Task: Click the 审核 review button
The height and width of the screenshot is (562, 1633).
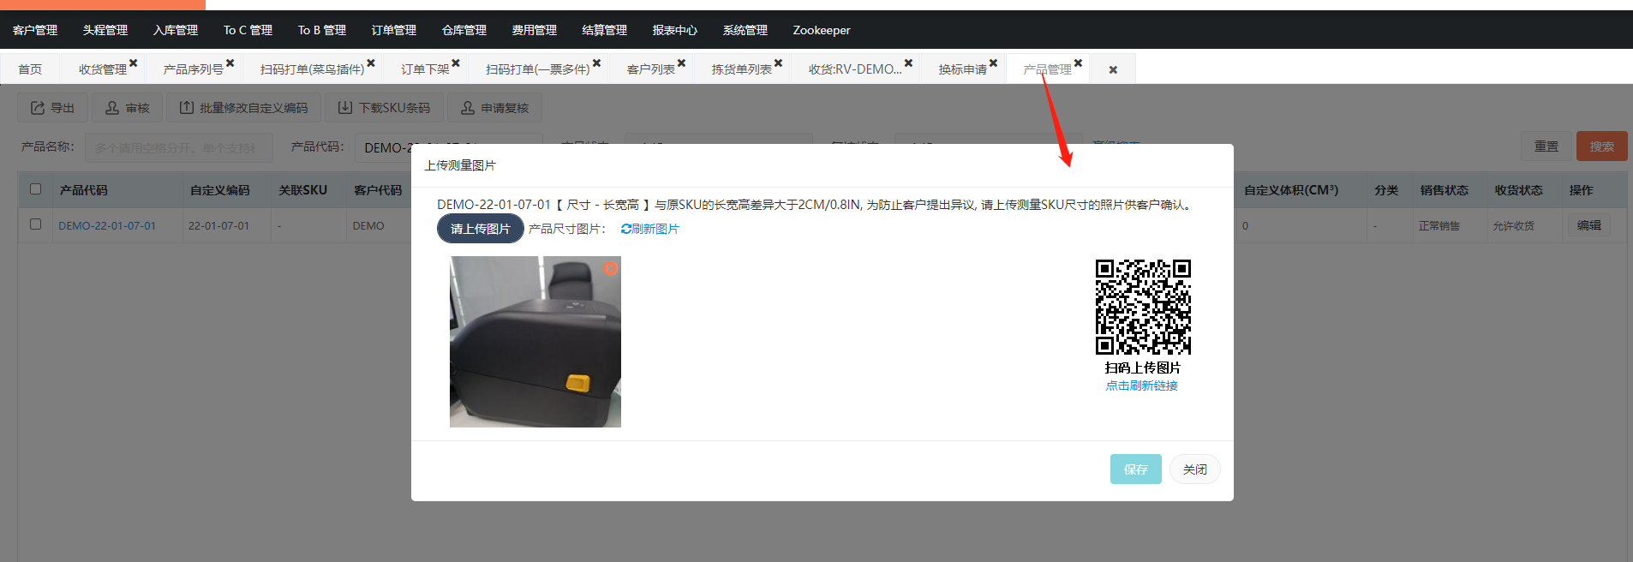Action: point(128,108)
